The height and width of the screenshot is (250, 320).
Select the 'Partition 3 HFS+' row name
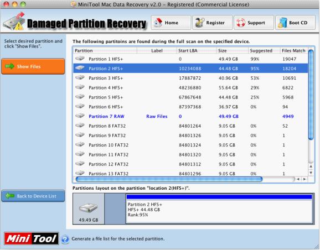pos(106,78)
